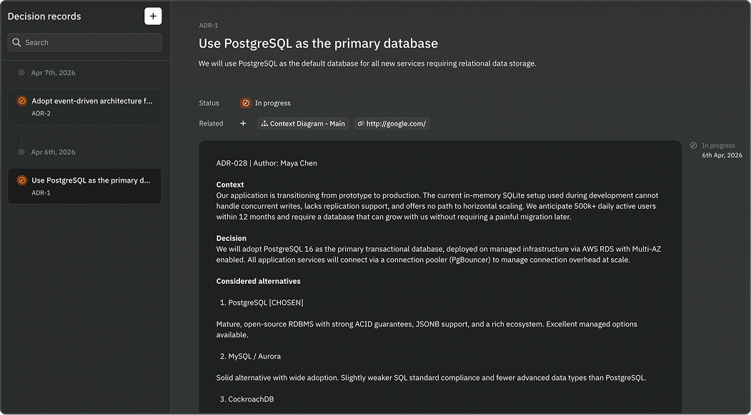
Task: Add a related item with plus icon
Action: click(x=244, y=123)
